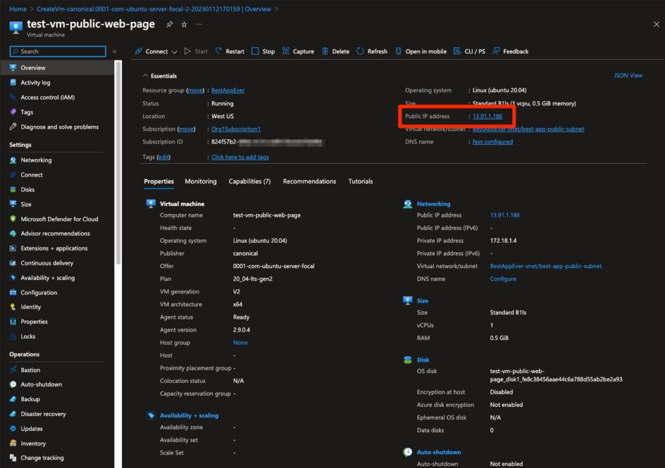Open CLI / PS
This screenshot has height=468, width=665.
point(470,51)
